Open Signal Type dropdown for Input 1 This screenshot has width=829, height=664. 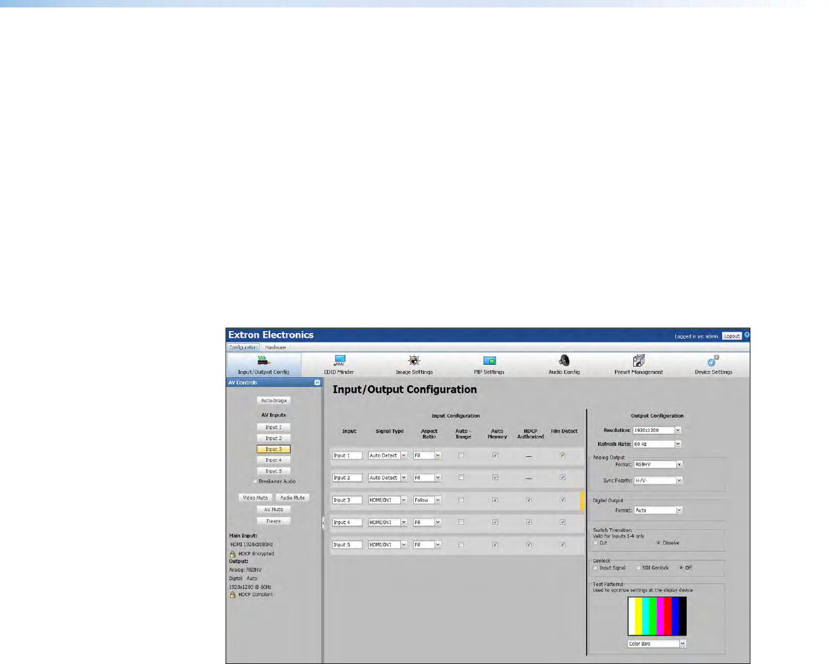(388, 456)
